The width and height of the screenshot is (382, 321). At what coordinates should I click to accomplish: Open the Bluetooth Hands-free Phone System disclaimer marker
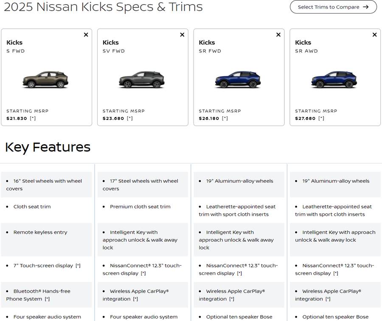(x=47, y=299)
